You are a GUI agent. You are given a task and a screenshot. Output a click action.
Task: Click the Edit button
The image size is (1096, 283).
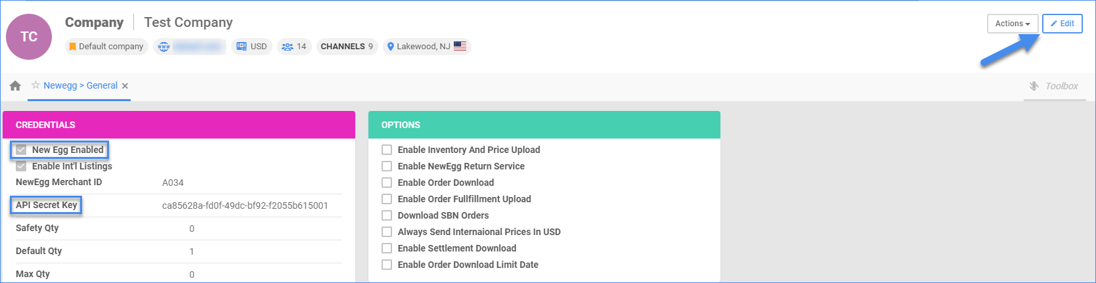[x=1062, y=24]
